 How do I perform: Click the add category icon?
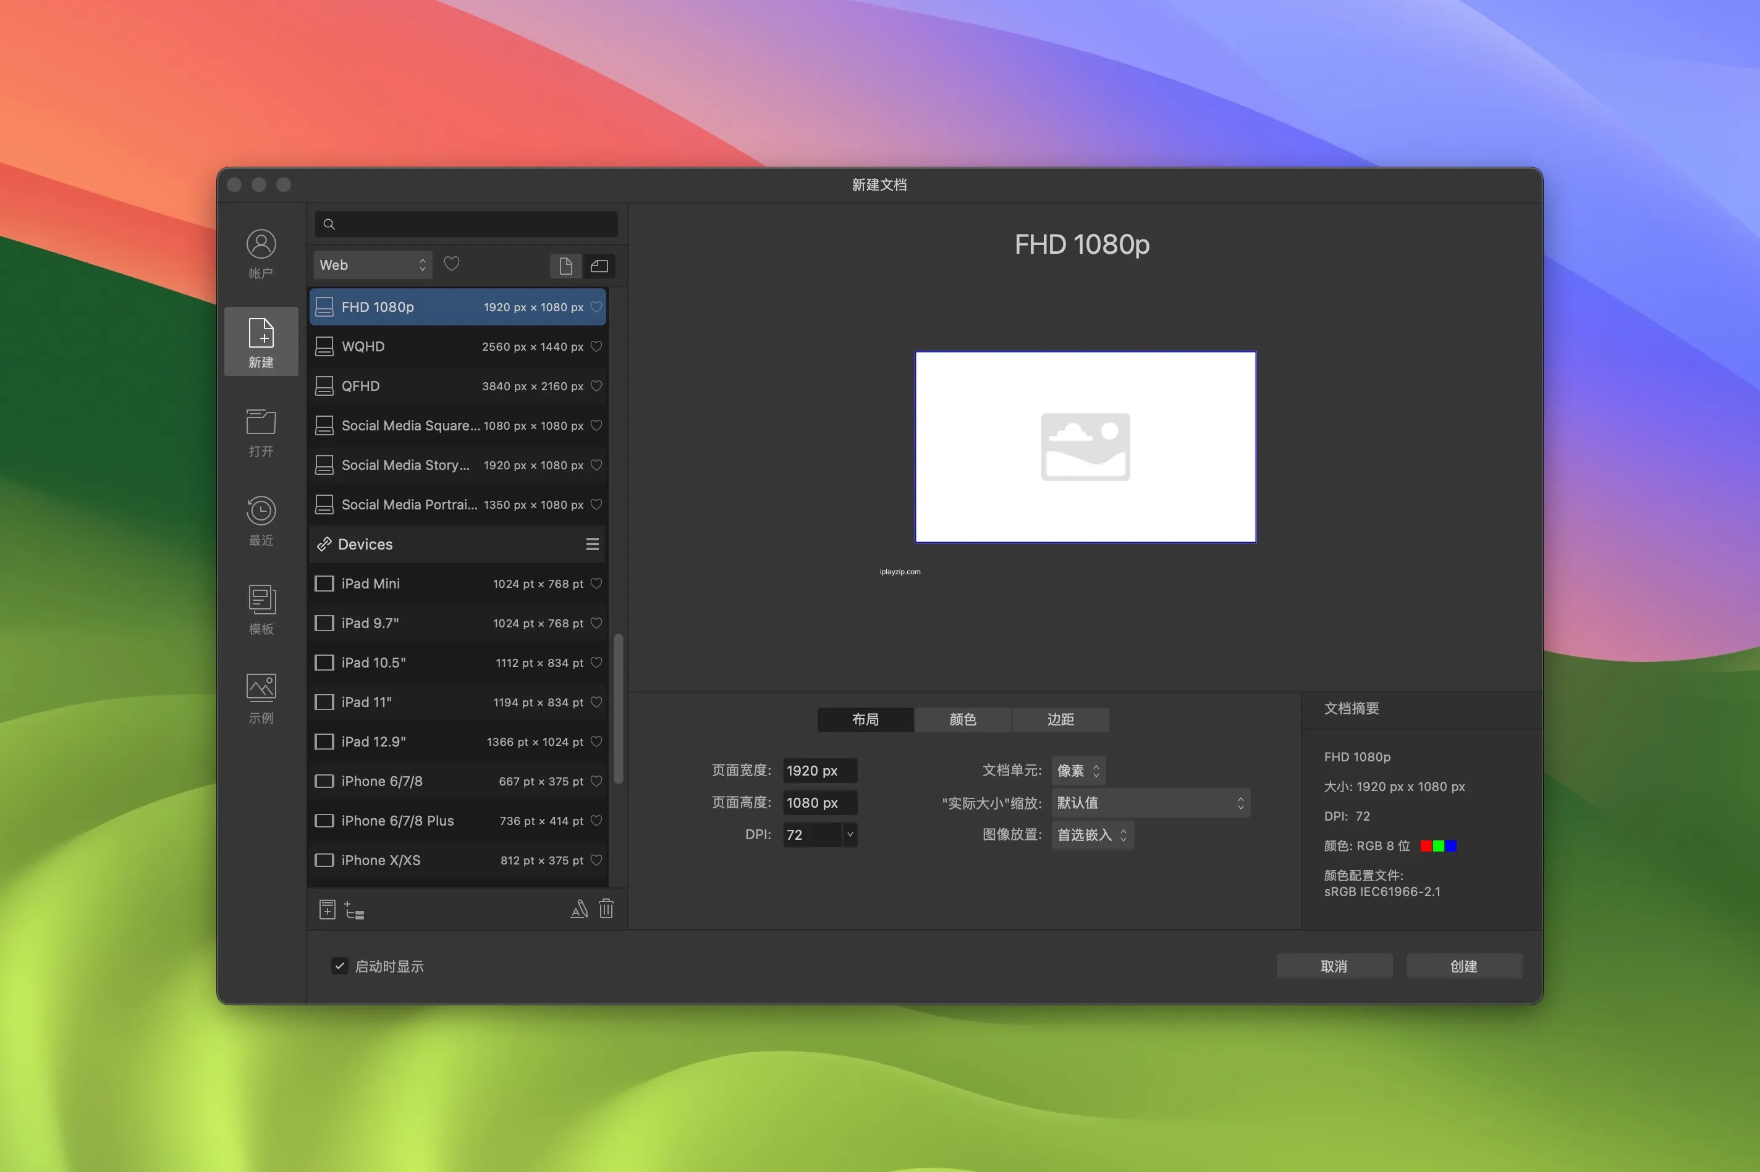click(354, 910)
